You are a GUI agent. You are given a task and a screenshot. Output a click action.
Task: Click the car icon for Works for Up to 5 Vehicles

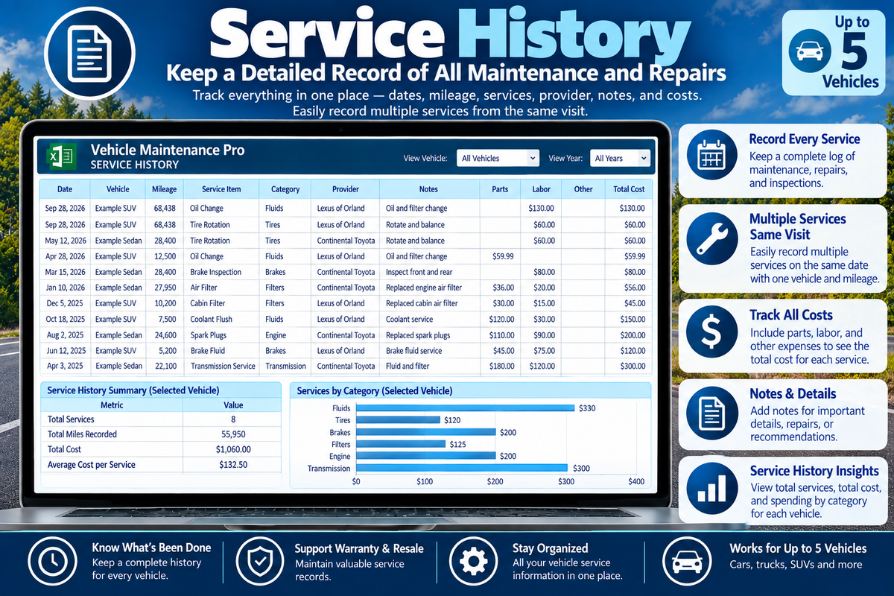coord(686,561)
